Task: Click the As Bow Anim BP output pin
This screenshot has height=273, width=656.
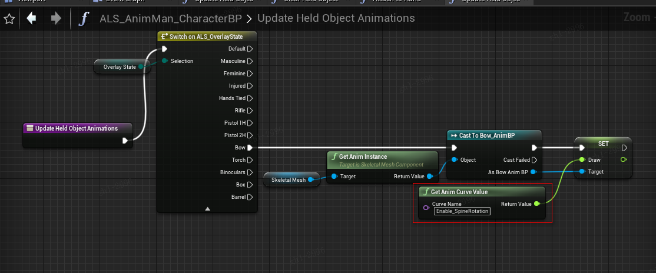Action: pos(534,172)
